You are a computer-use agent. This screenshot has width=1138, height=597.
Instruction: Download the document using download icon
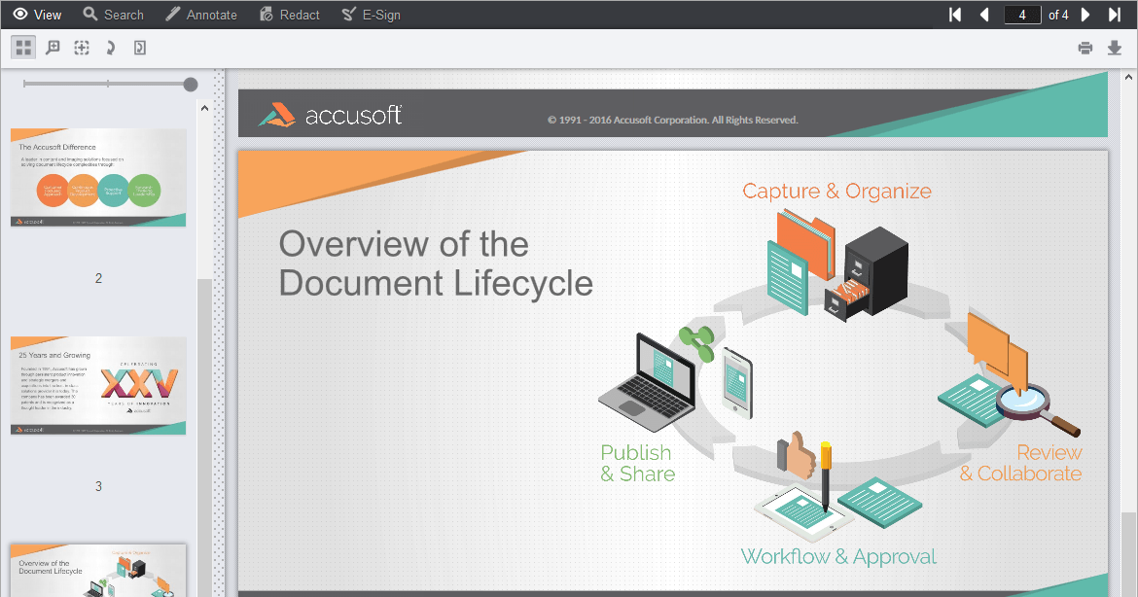click(1115, 47)
